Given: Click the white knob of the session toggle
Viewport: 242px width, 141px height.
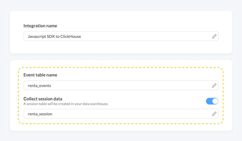Looking at the screenshot, I should (215, 101).
